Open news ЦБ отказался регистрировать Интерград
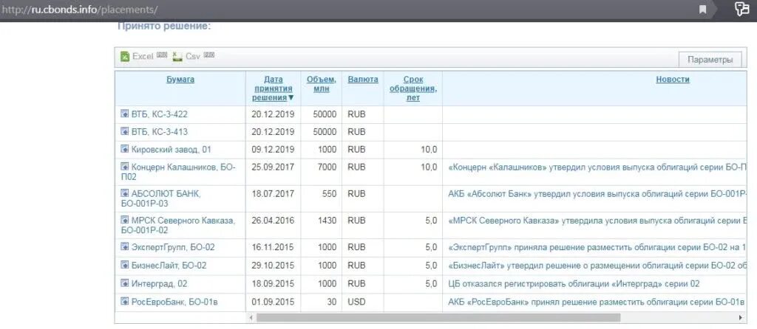757x329 pixels. 574,284
